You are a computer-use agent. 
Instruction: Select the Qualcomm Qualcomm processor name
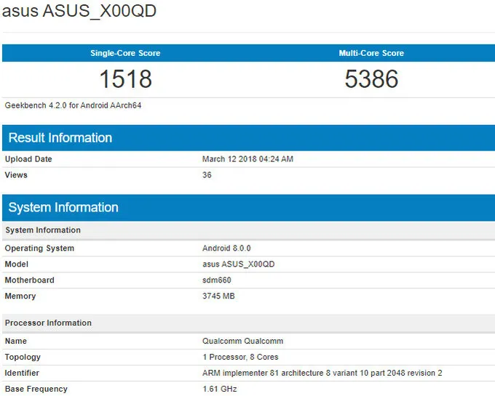tap(242, 341)
